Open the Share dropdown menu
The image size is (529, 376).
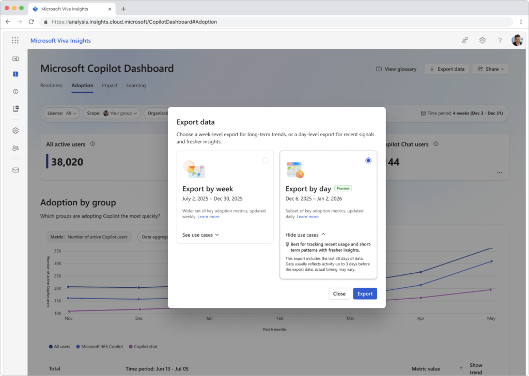pyautogui.click(x=490, y=69)
